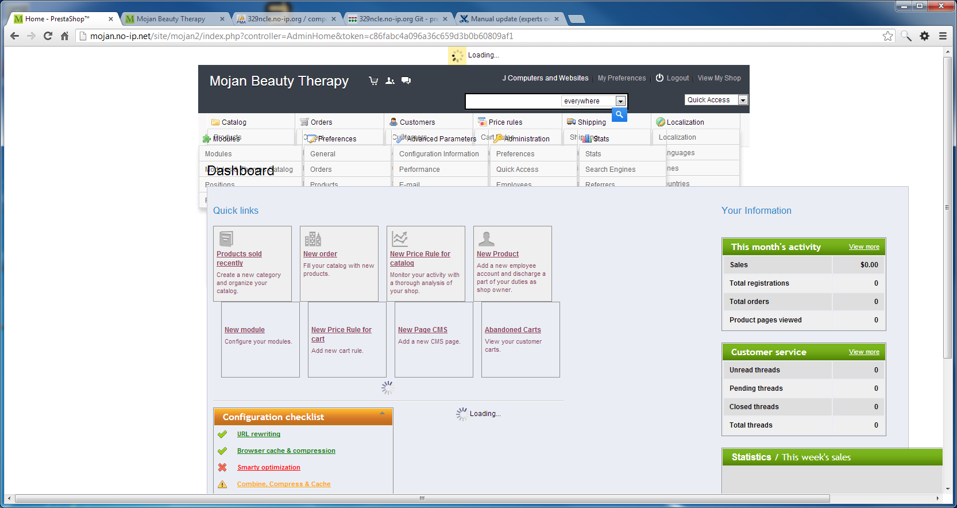Open the New module quick link
The width and height of the screenshot is (957, 508).
pyautogui.click(x=245, y=330)
